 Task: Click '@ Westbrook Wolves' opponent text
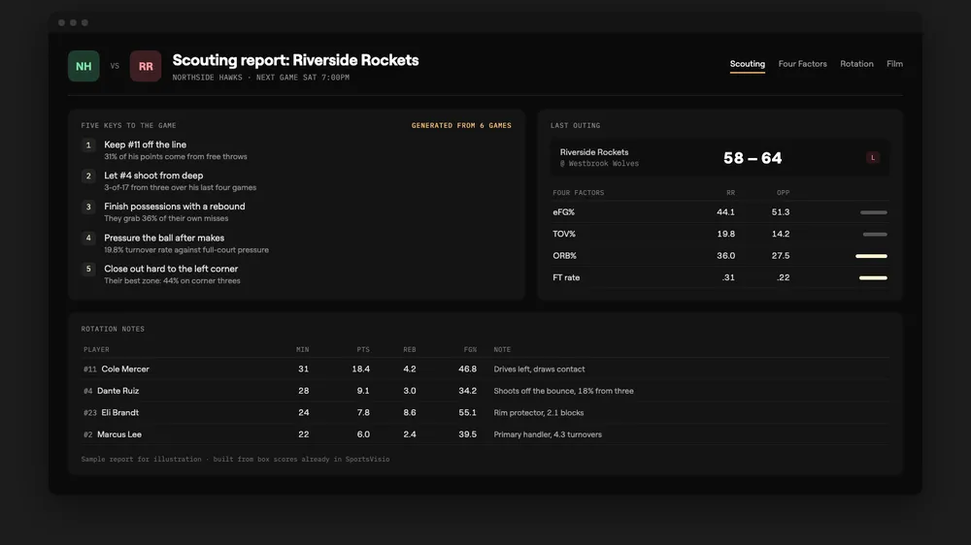coord(599,164)
